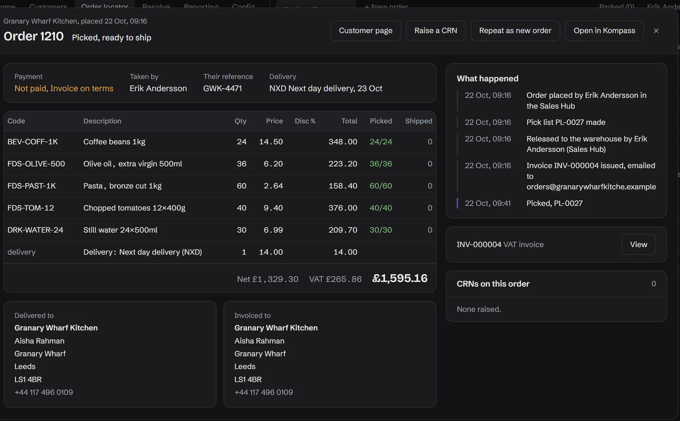Click the 'Not paid, Invoice on terms' status

[x=64, y=88]
